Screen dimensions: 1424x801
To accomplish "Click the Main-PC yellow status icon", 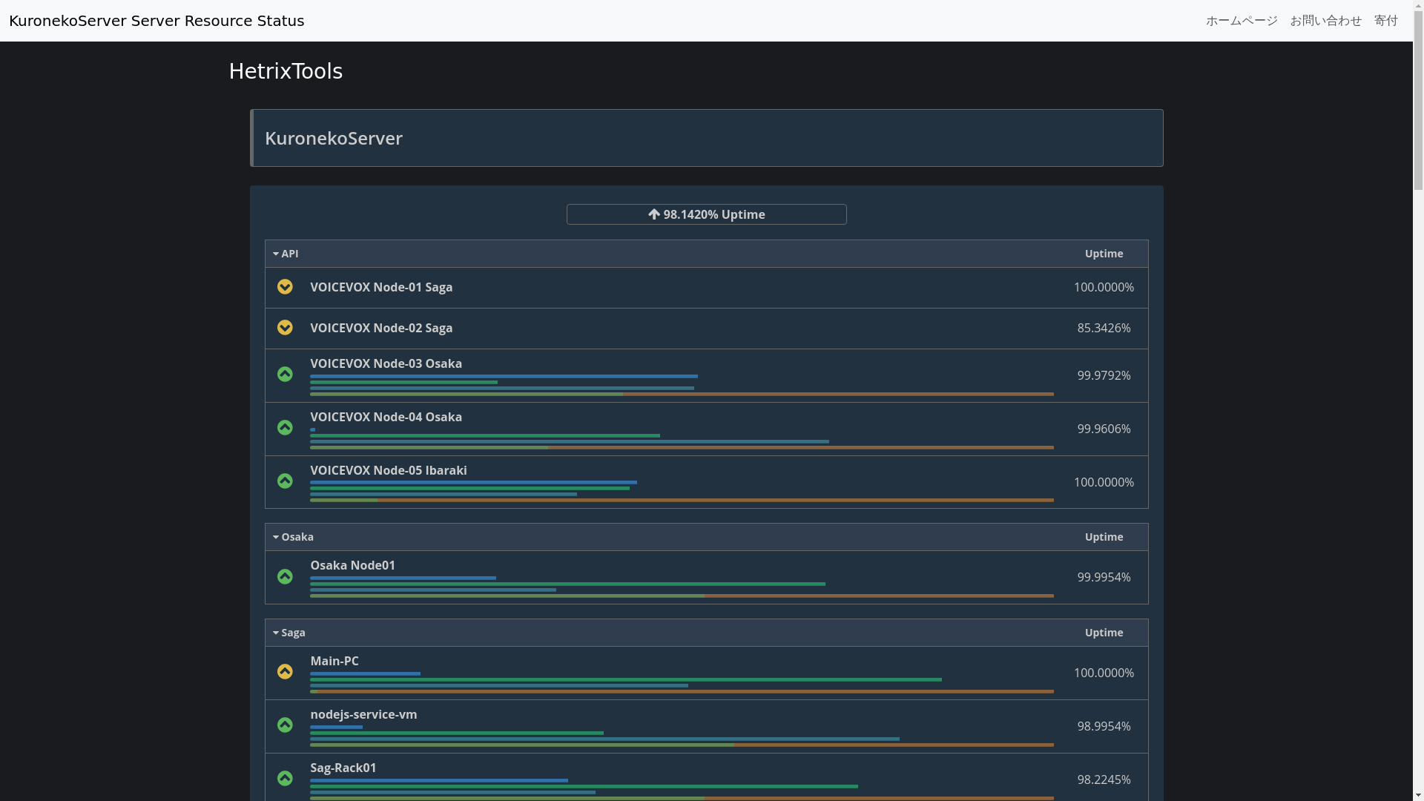I will pos(285,672).
